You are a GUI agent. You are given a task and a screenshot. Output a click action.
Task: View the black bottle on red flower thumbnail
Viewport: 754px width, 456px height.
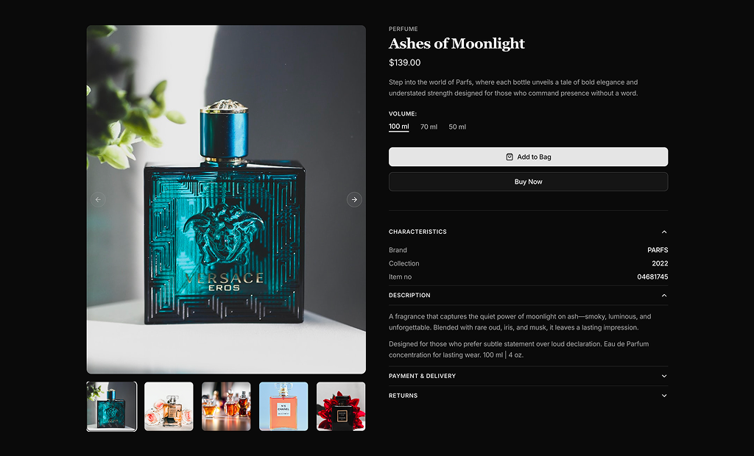341,407
